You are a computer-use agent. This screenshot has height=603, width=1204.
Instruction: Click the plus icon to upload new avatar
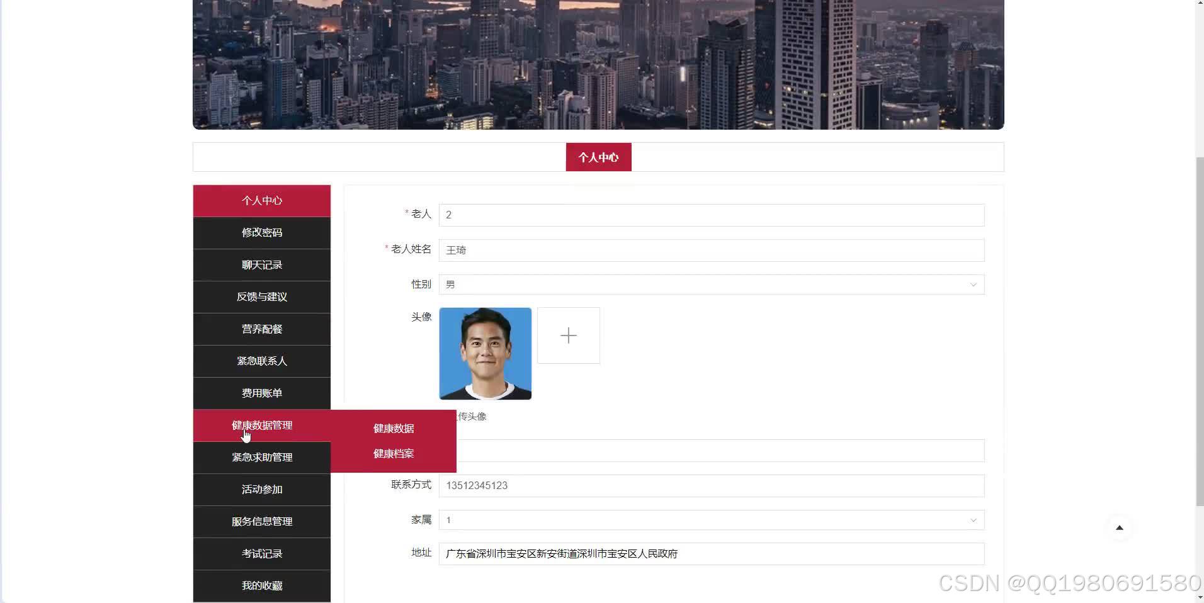pos(569,335)
